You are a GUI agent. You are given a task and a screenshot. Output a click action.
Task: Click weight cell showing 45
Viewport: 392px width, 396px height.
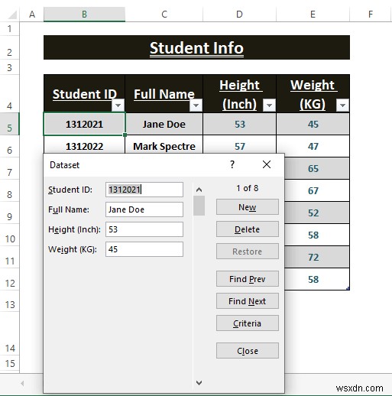pos(313,124)
